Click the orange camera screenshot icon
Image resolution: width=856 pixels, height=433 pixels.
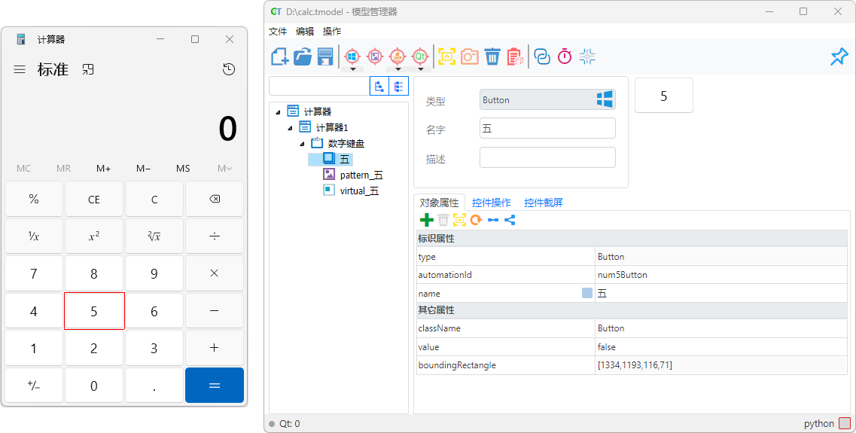click(470, 56)
